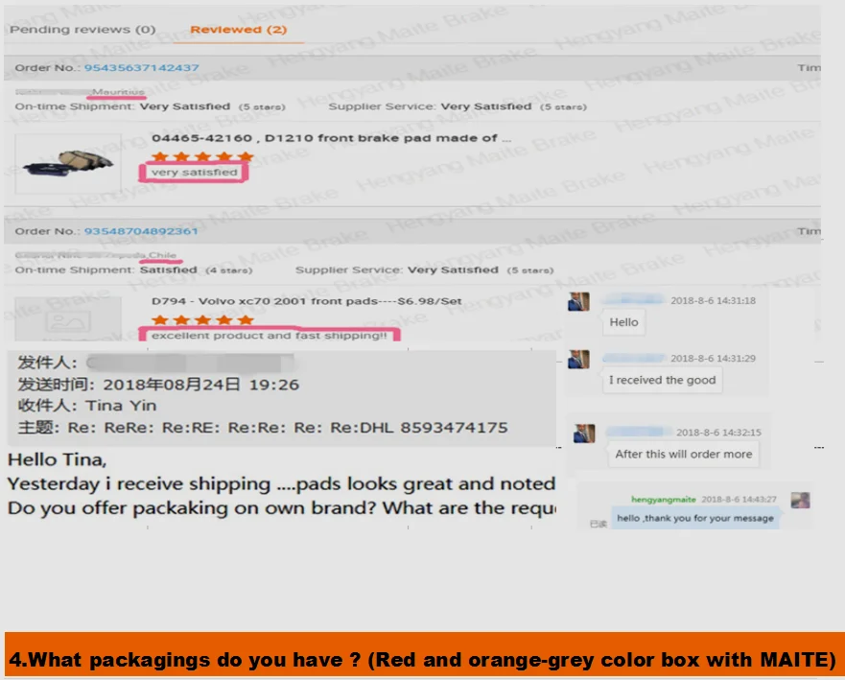Open order number 95435637142437 link
Screen dimensions: 845x680
coord(142,68)
